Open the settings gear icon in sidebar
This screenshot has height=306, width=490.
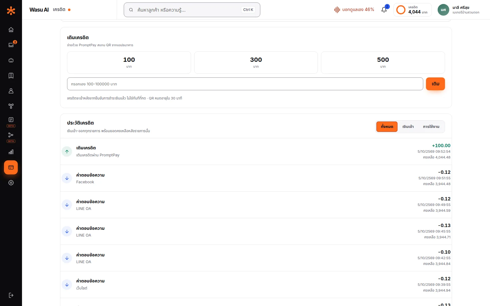(x=11, y=183)
